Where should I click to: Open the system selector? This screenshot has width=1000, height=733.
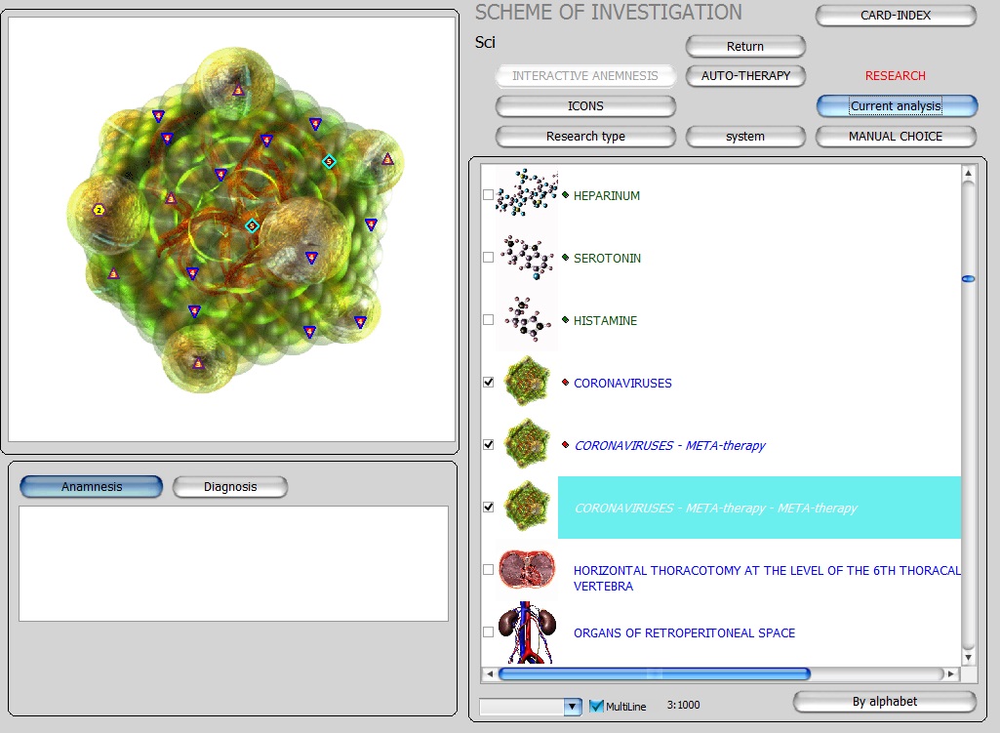click(x=745, y=137)
